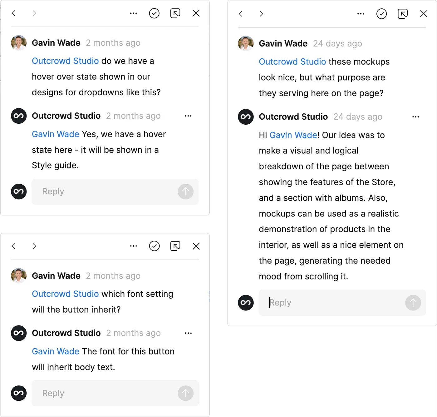Click send arrow in mockups thread reply box

(x=413, y=303)
